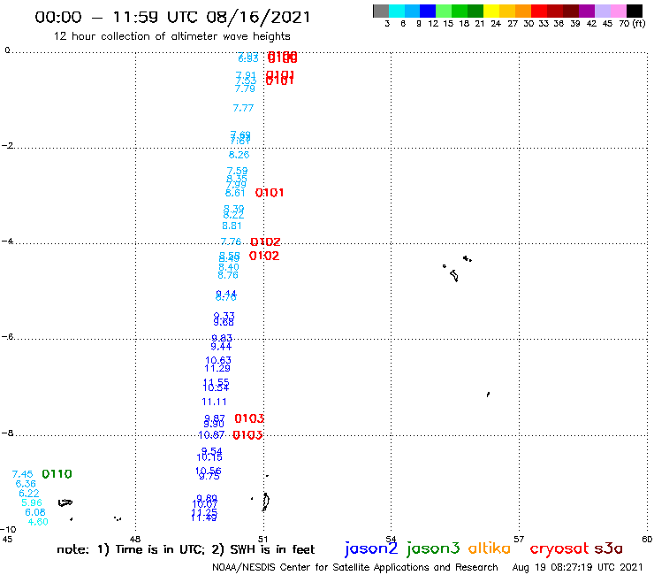Viewport: 654px width, 575px height.
Task: Click the red "cryosat" satellite label
Action: (559, 549)
